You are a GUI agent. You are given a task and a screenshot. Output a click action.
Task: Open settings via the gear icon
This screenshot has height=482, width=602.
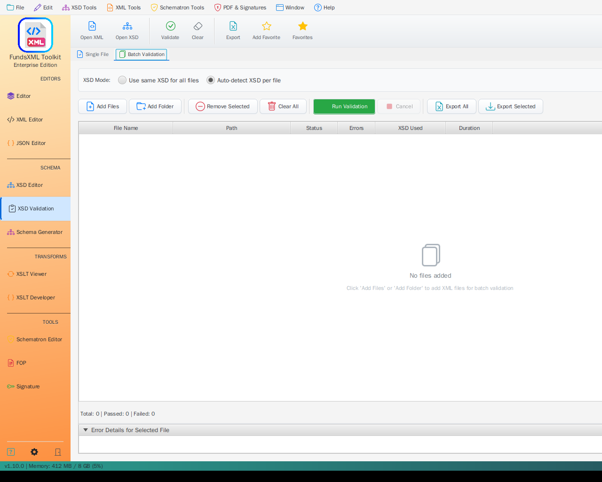[x=34, y=452]
